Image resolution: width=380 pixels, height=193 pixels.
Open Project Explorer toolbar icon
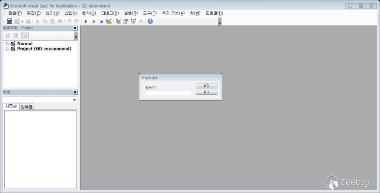[x=118, y=21]
